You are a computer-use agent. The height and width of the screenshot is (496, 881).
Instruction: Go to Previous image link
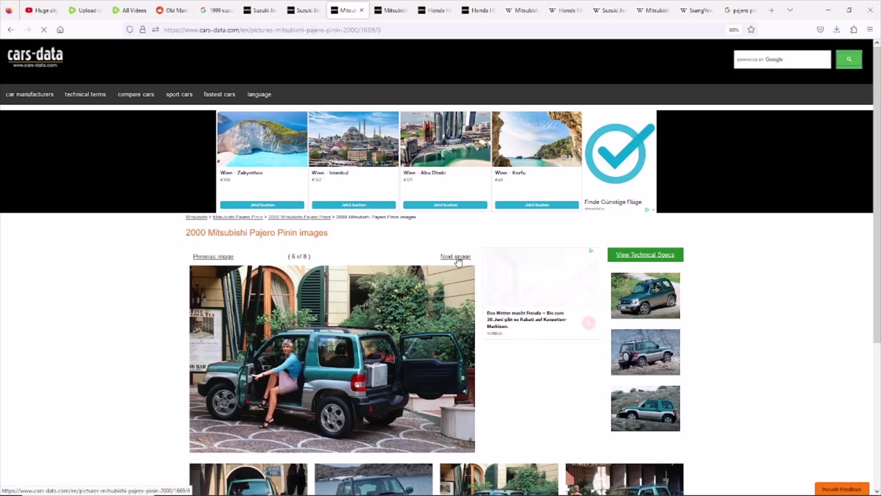[x=213, y=256]
